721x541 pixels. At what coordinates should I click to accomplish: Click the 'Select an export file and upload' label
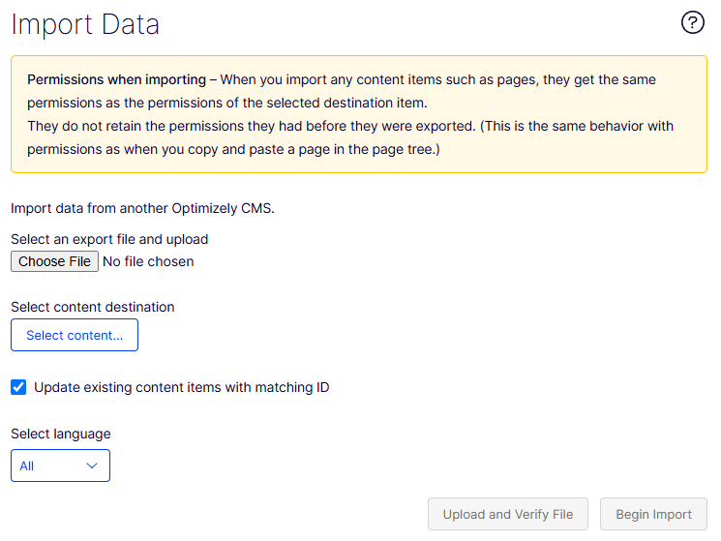[109, 239]
